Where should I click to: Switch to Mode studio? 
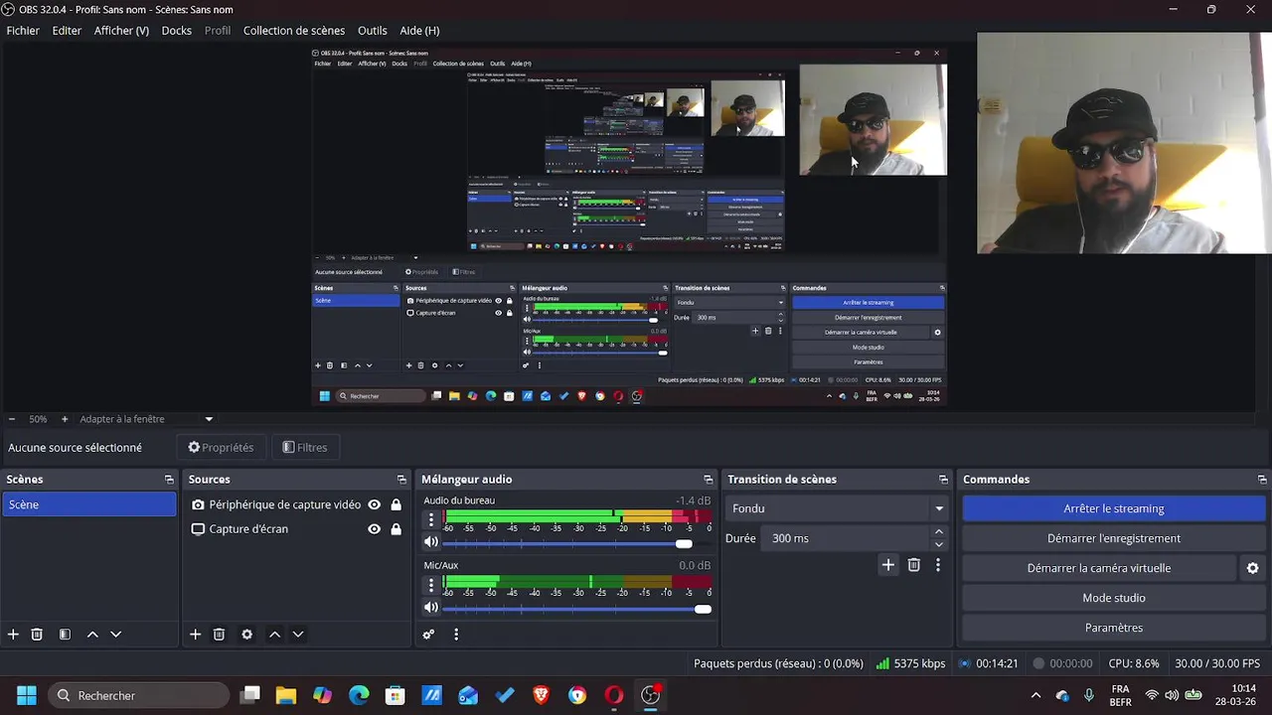coord(1113,598)
